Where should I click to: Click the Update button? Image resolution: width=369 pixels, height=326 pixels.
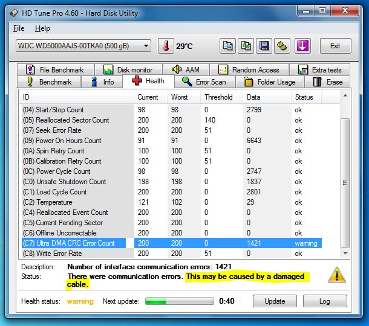click(275, 301)
